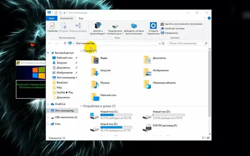Viewport: 250px width, 156px height.
Task: Click D: drive usage bar
Action: tap(169, 115)
